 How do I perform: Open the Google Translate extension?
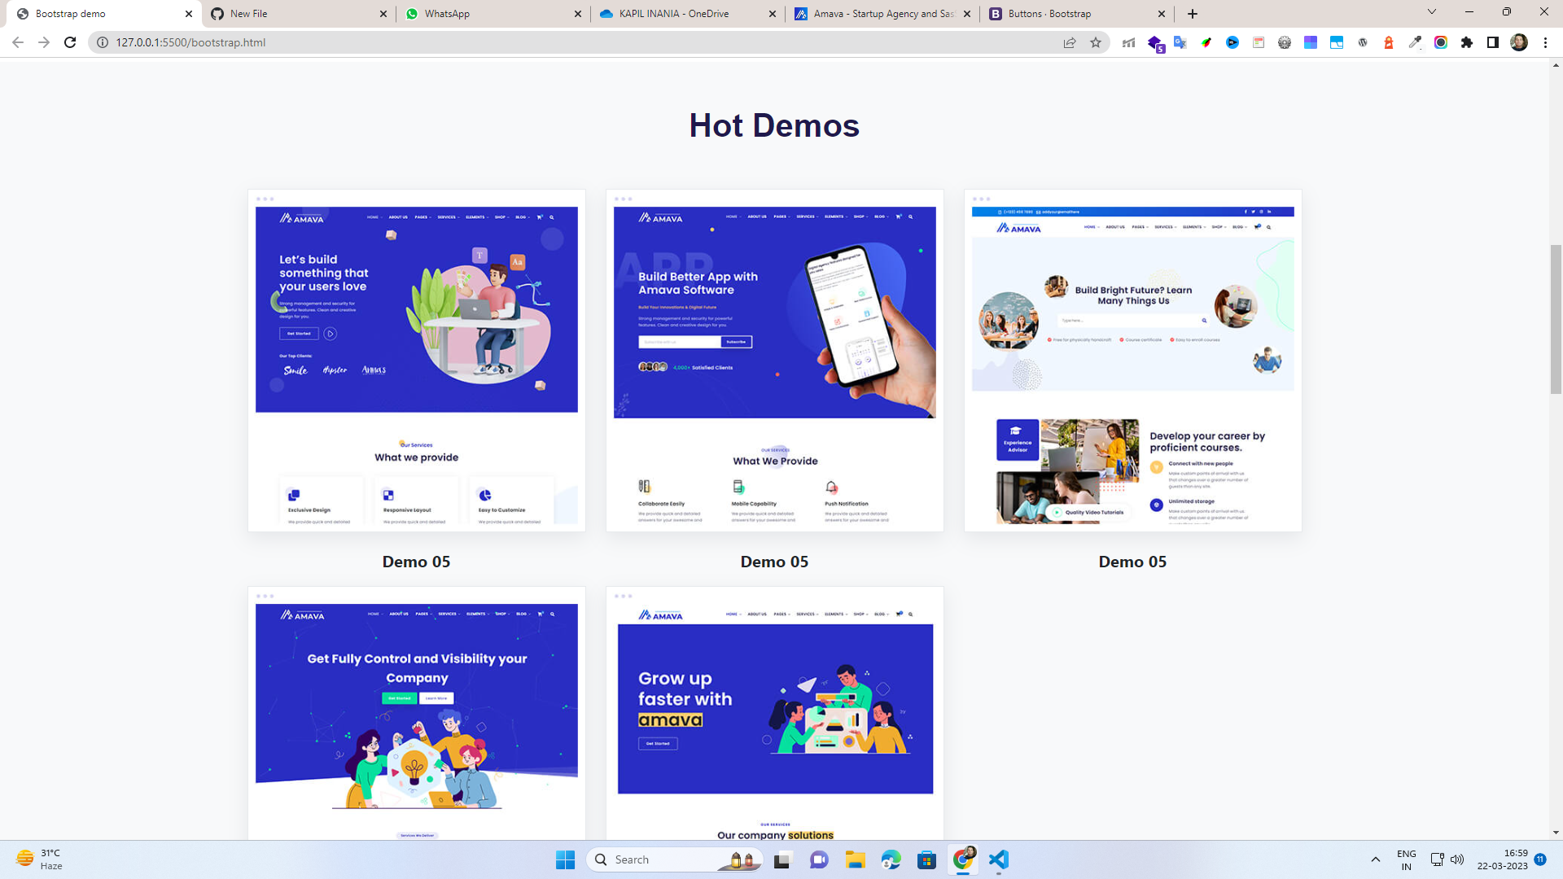pos(1180,42)
